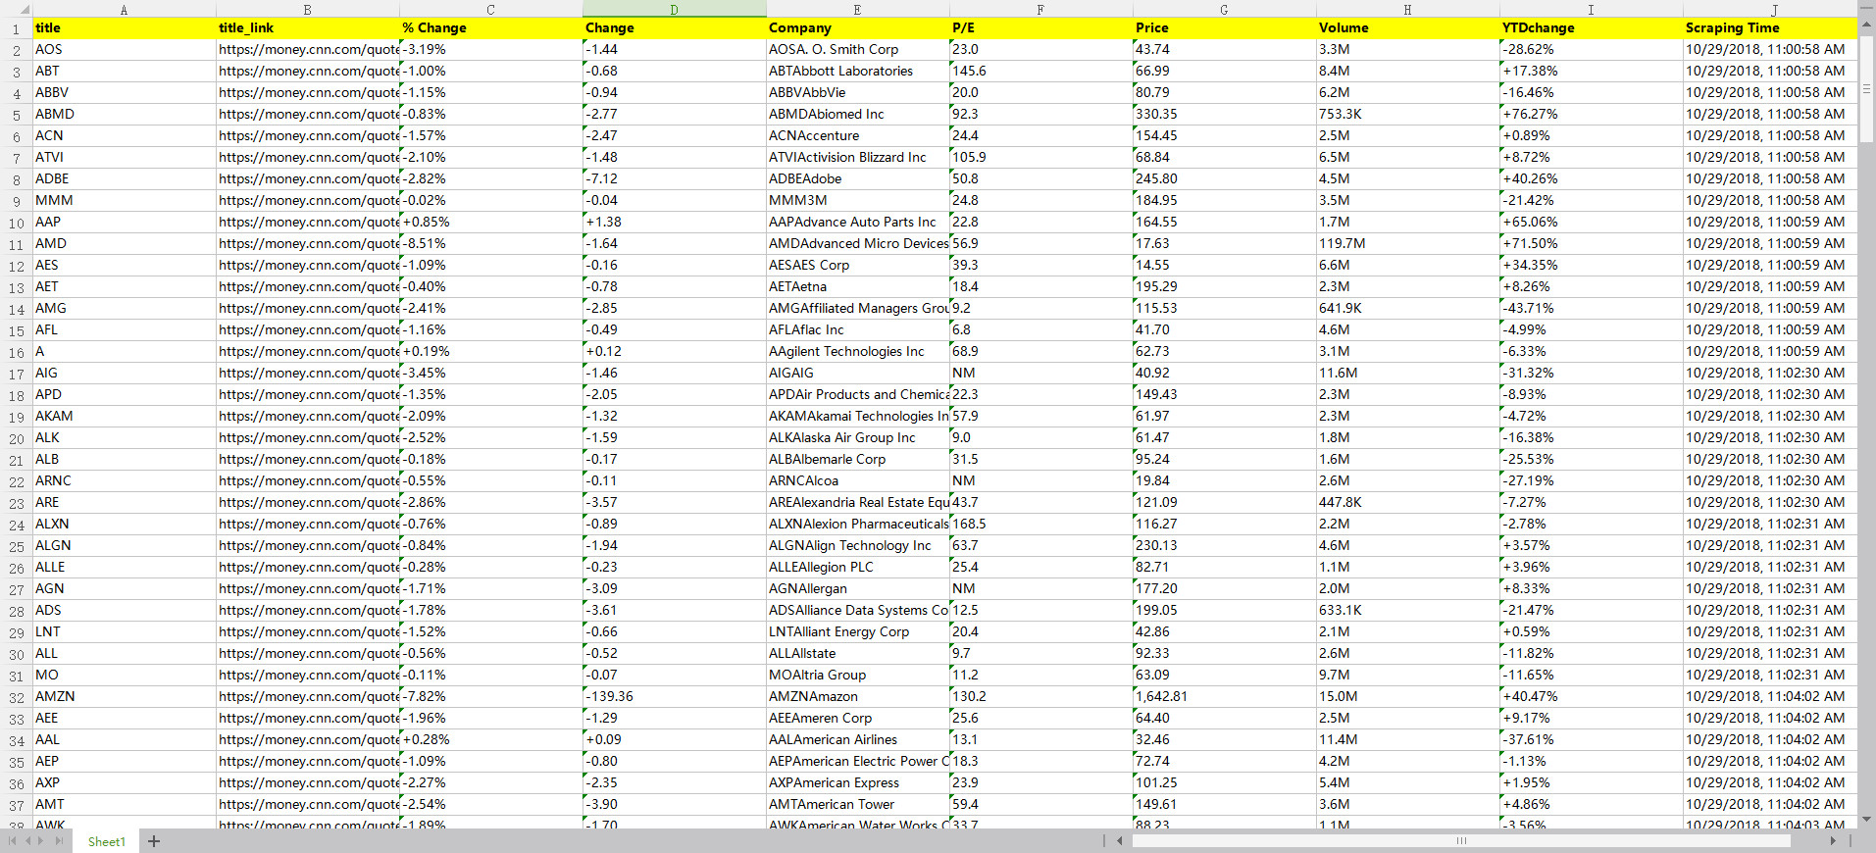Click the 'title' header cell
1876x853 pixels.
(124, 28)
